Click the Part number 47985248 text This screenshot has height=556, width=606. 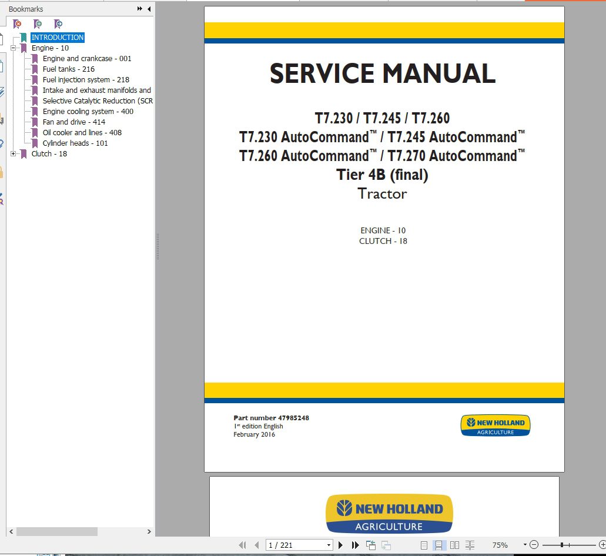272,418
